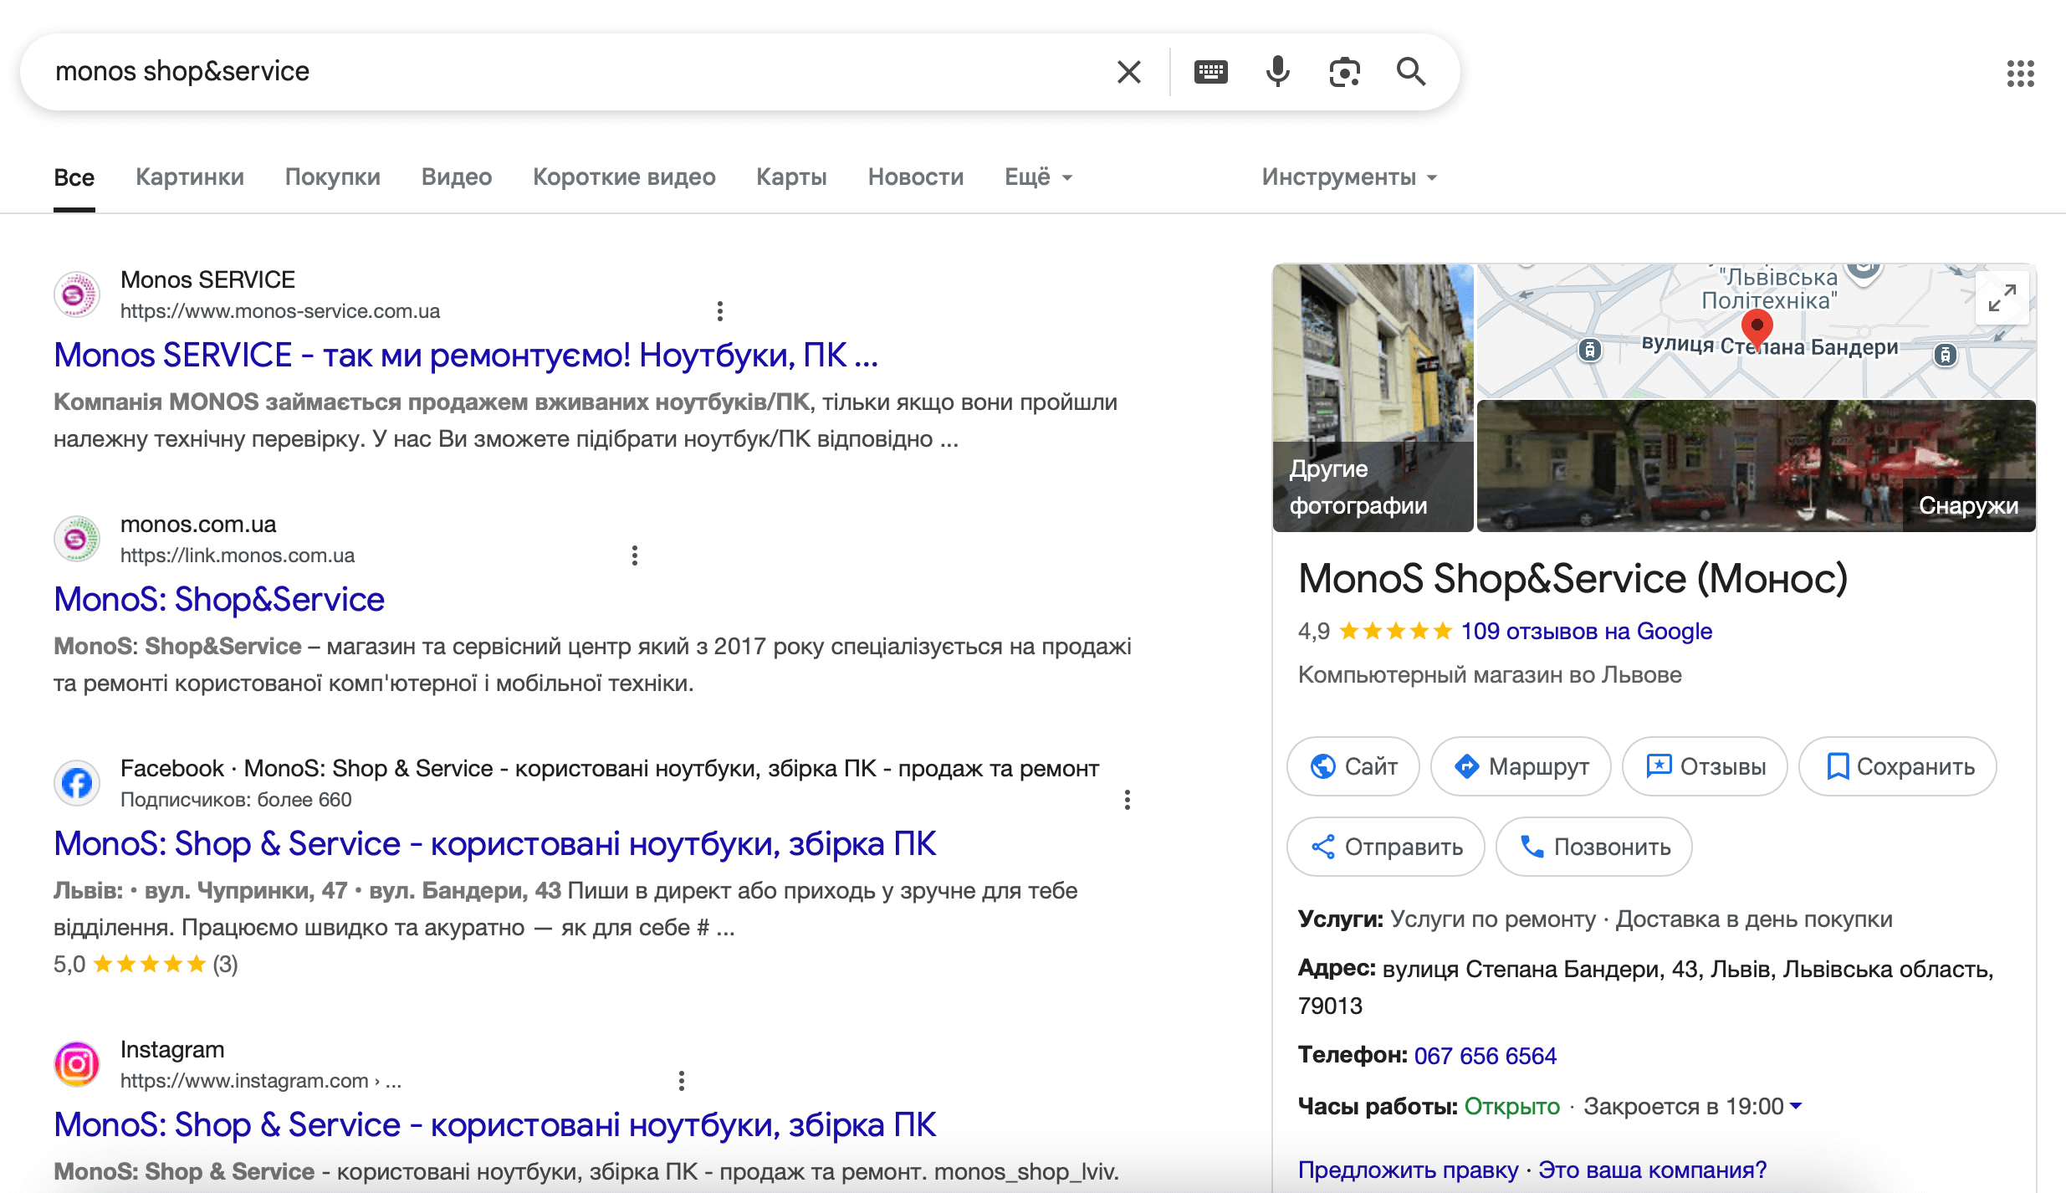Open the Инструменты dropdown

pyautogui.click(x=1348, y=177)
